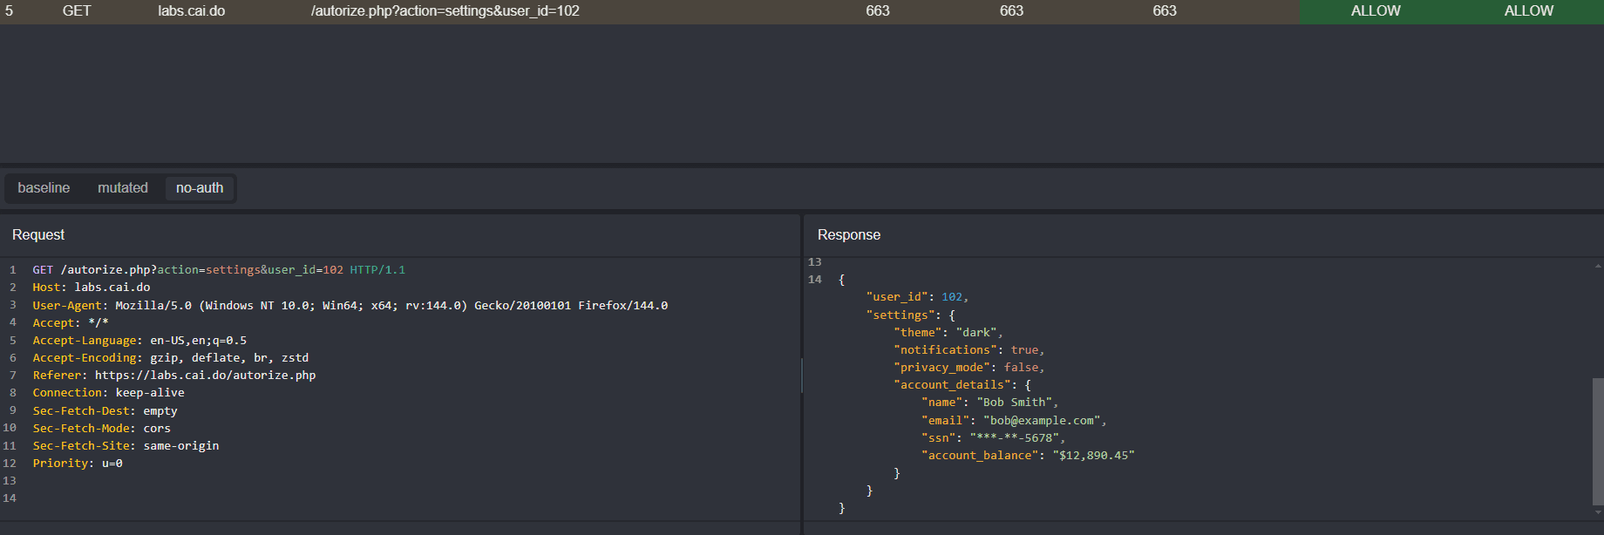This screenshot has height=535, width=1604.
Task: Click the Response pane scroll-up arrow
Action: pos(1597,265)
